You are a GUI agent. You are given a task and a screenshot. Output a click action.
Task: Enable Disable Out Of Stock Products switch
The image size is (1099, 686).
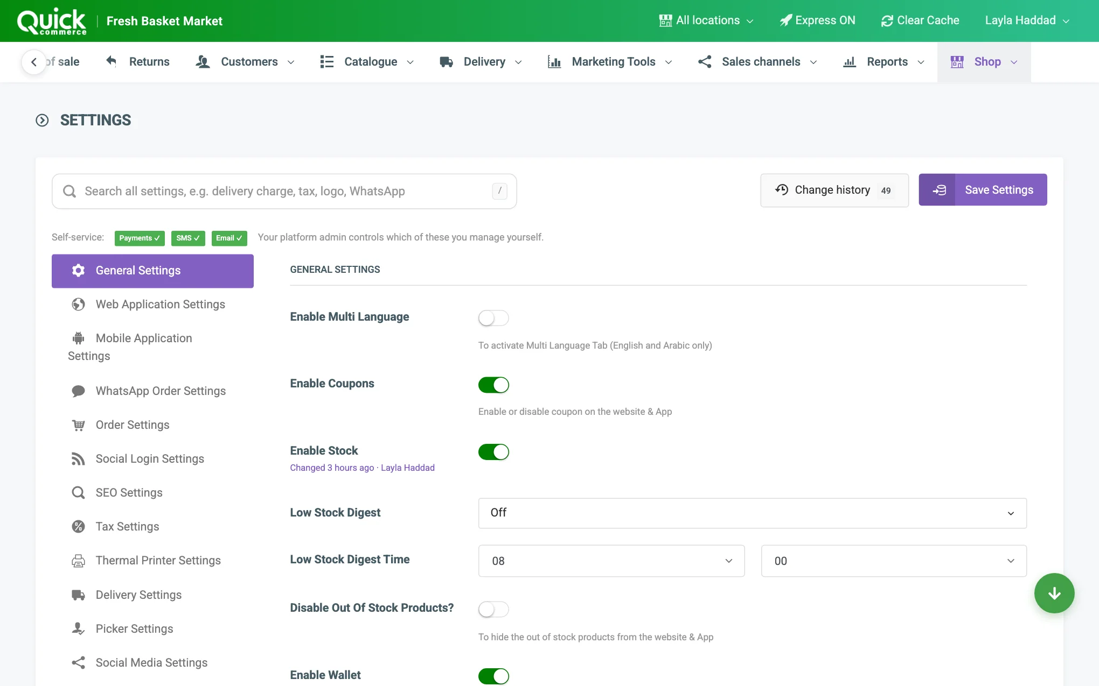493,609
